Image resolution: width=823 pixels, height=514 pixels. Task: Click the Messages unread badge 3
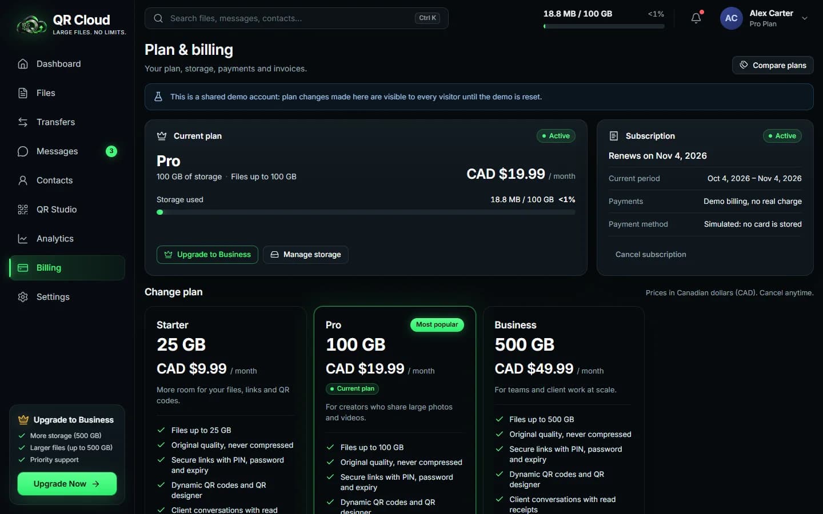pos(111,151)
